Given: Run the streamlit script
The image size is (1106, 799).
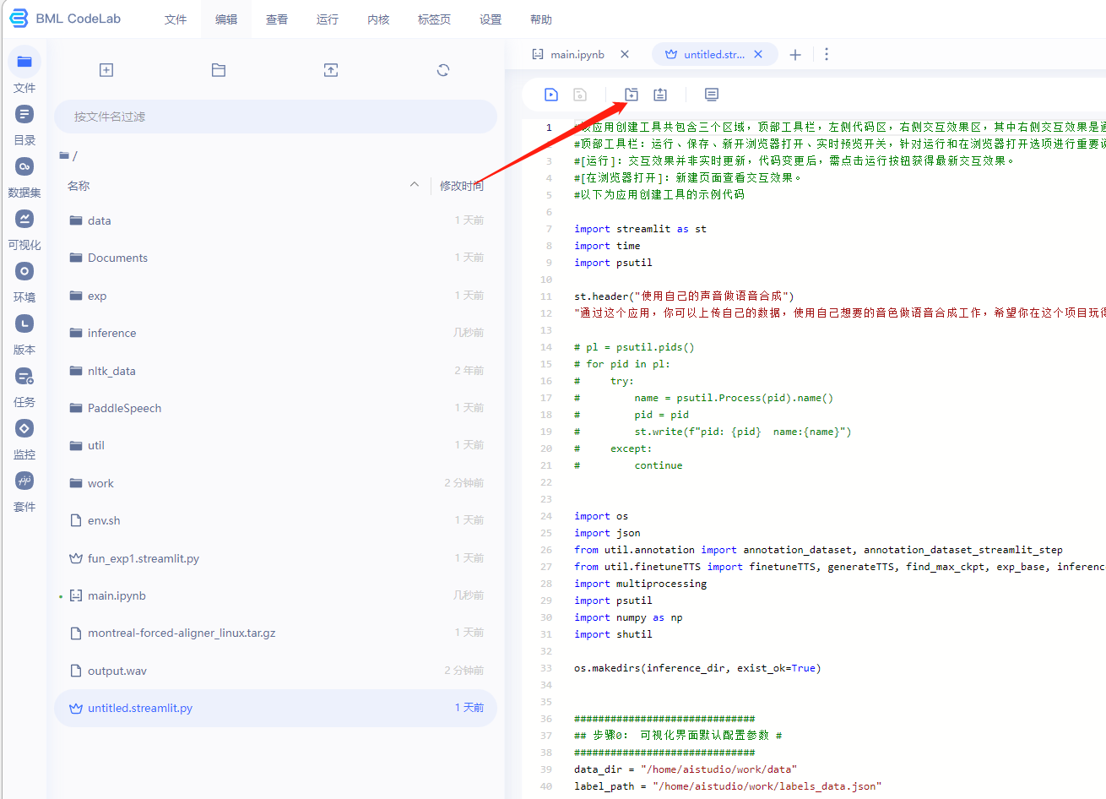Looking at the screenshot, I should 551,95.
